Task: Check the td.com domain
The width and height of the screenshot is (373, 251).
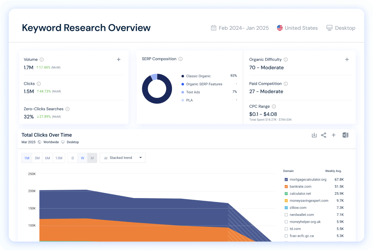Action: (286, 229)
